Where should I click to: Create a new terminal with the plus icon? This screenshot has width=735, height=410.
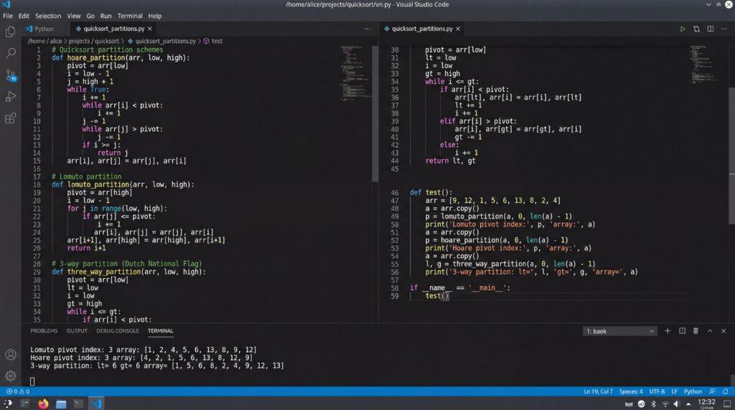tap(668, 331)
